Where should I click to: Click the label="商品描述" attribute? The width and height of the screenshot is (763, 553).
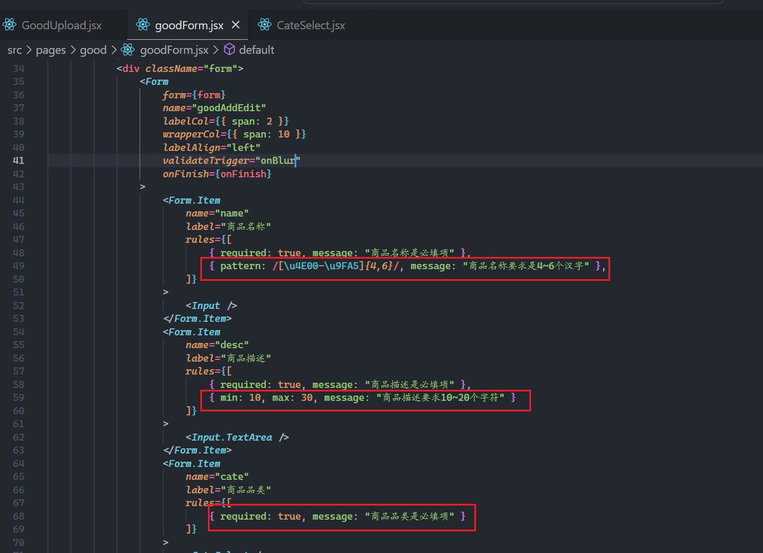coord(228,358)
